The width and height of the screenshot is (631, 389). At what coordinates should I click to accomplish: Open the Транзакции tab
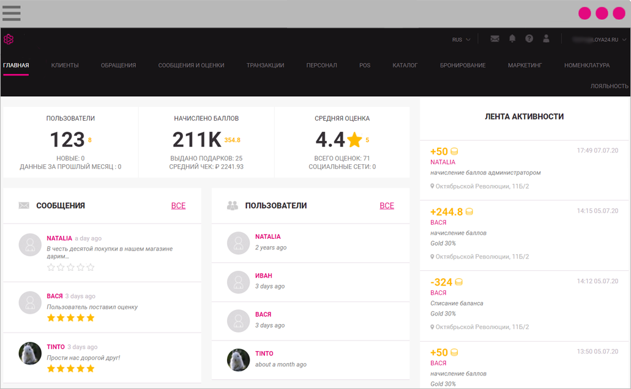click(265, 66)
